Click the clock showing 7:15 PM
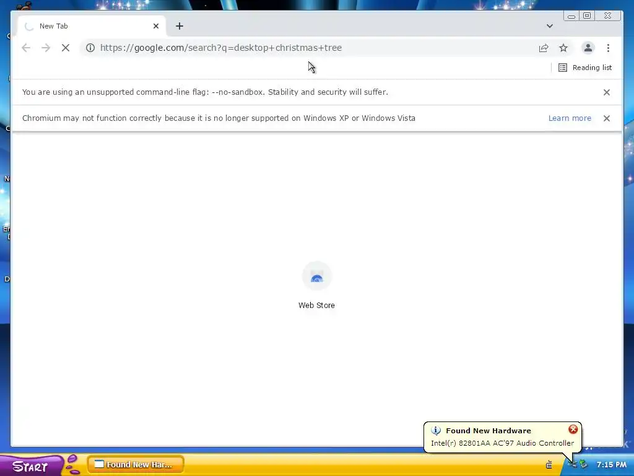This screenshot has width=634, height=476. click(611, 465)
